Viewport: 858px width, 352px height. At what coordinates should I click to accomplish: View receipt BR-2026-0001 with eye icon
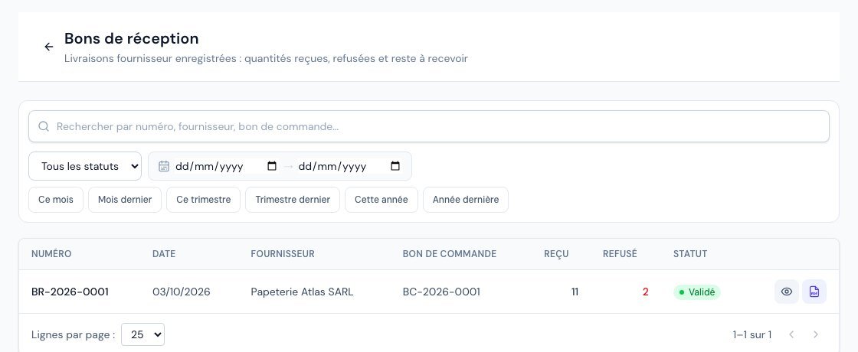point(786,292)
